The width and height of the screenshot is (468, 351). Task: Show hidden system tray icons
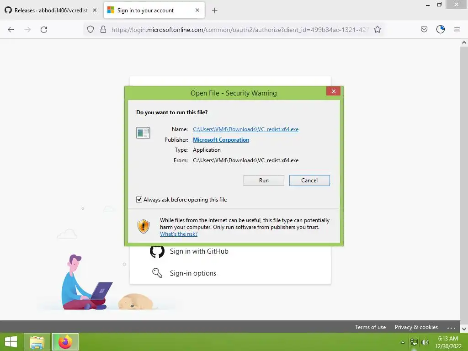403,342
